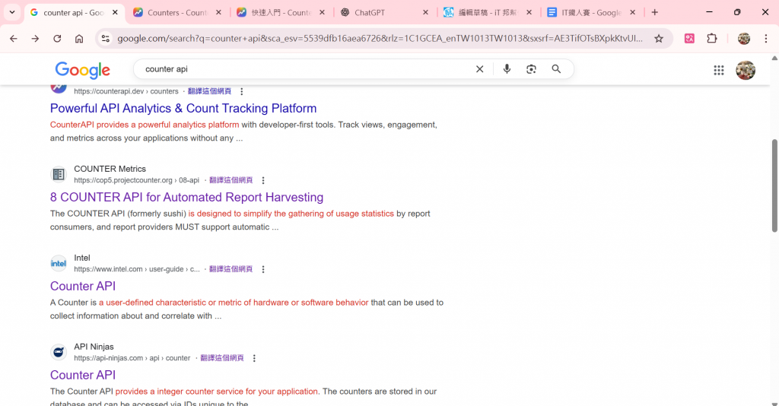The width and height of the screenshot is (779, 406).
Task: Close the 快速入門 tab
Action: pos(322,13)
